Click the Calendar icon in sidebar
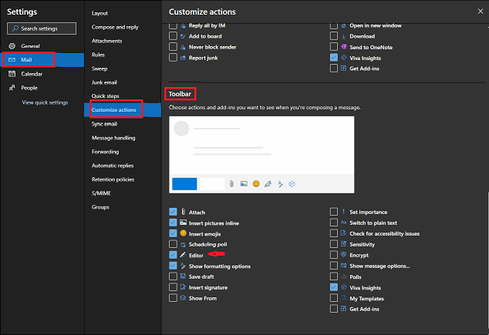The height and width of the screenshot is (335, 489). (12, 74)
